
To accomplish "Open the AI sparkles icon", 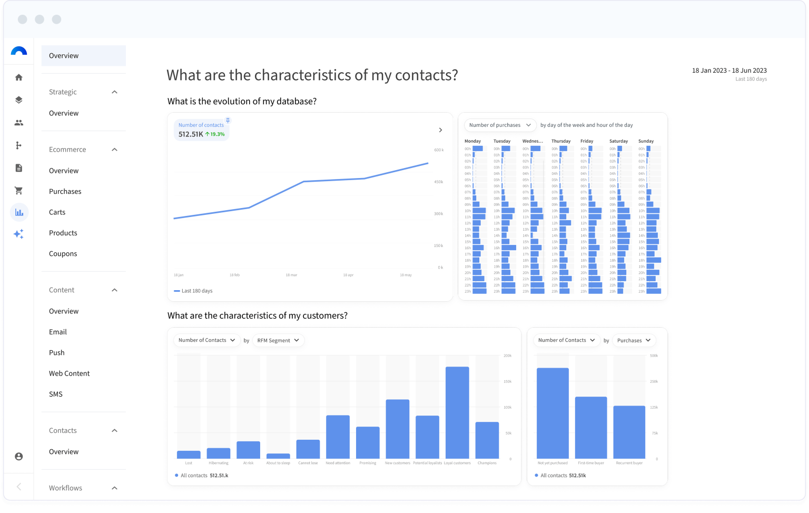I will tap(19, 234).
